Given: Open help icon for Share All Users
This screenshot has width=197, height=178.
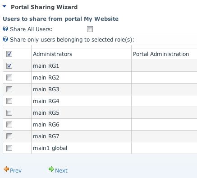Looking at the screenshot, I should point(5,28).
